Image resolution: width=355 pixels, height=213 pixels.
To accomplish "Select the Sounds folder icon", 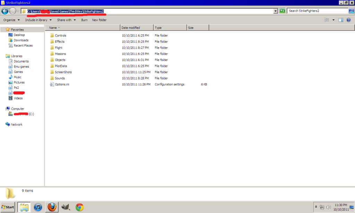I will point(52,78).
